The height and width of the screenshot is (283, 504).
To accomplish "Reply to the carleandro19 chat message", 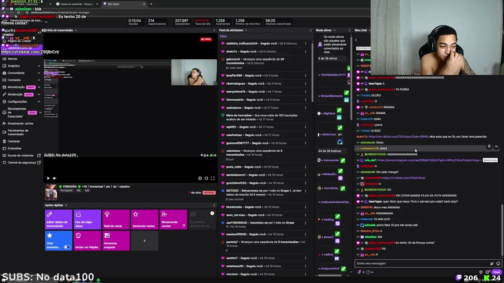I will tap(497, 147).
